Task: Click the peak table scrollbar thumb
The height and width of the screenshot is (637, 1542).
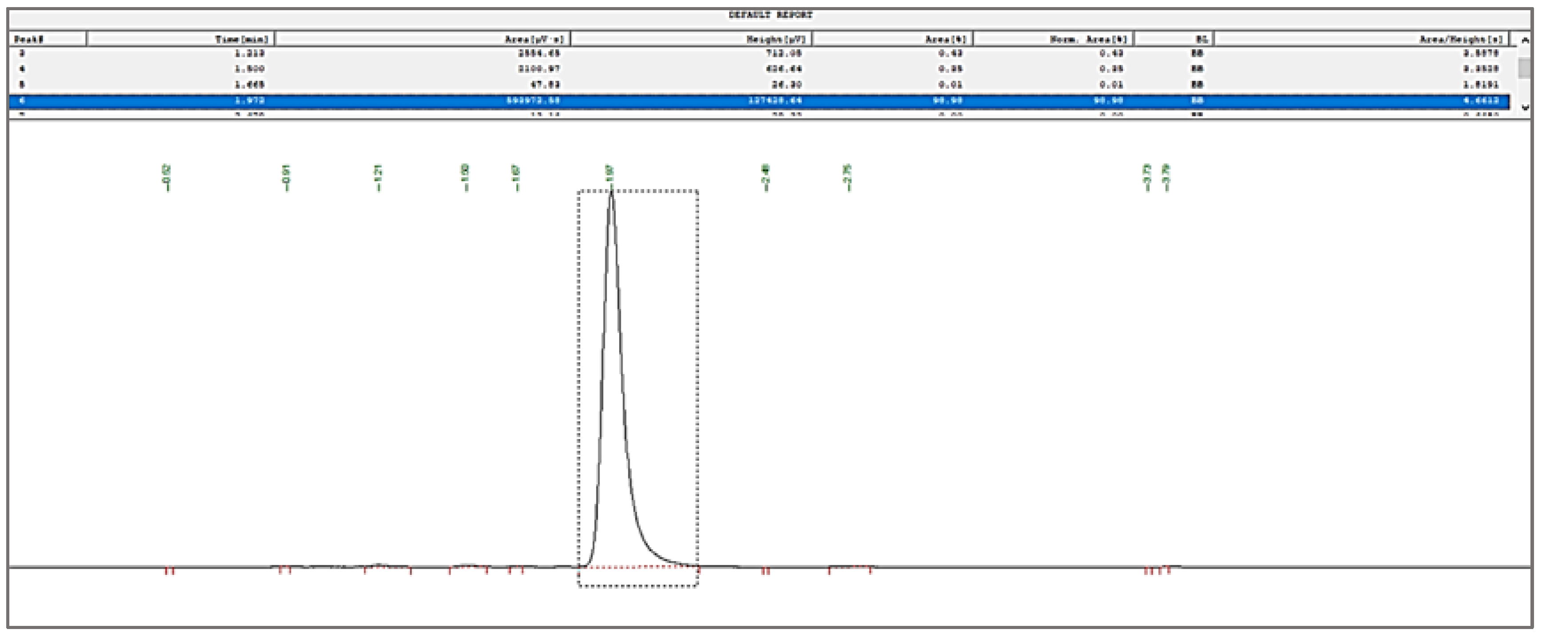Action: [1524, 67]
